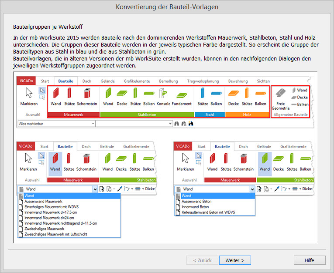Click the orange Holz group label bar

pos(247,115)
